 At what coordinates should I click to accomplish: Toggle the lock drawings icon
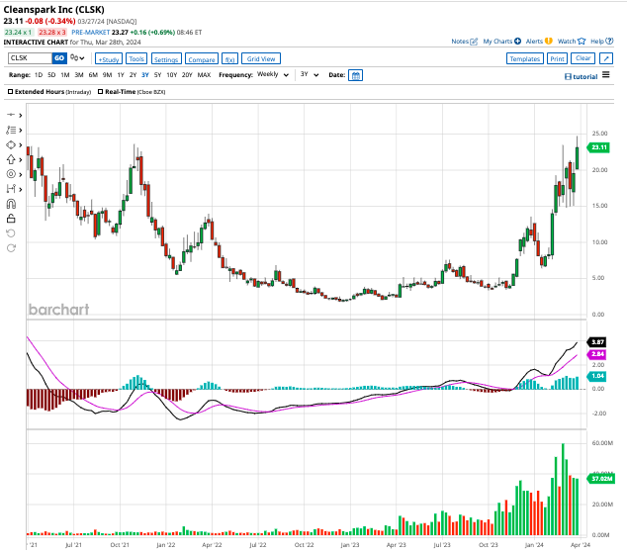(x=11, y=219)
